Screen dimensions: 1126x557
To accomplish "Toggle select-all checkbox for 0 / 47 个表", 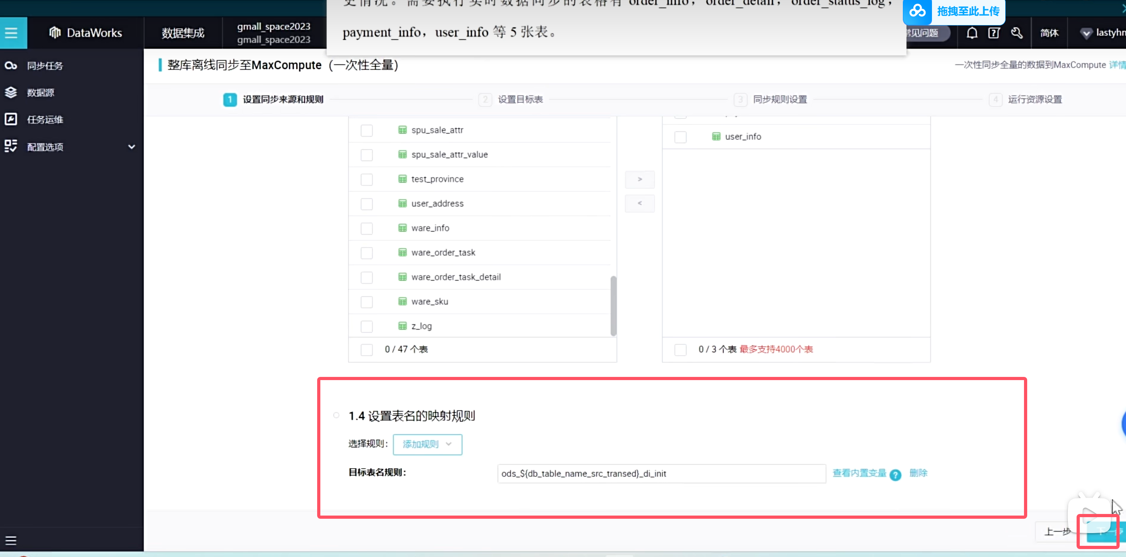I will click(x=367, y=350).
